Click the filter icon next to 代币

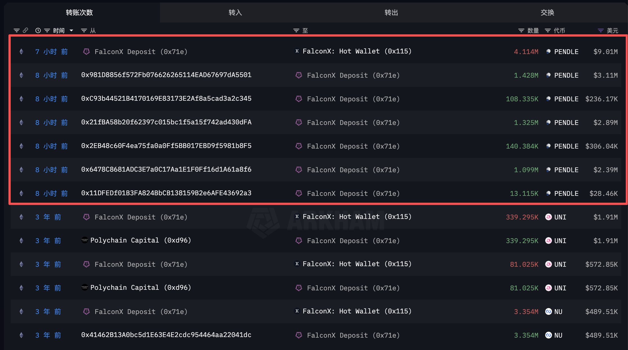click(548, 30)
